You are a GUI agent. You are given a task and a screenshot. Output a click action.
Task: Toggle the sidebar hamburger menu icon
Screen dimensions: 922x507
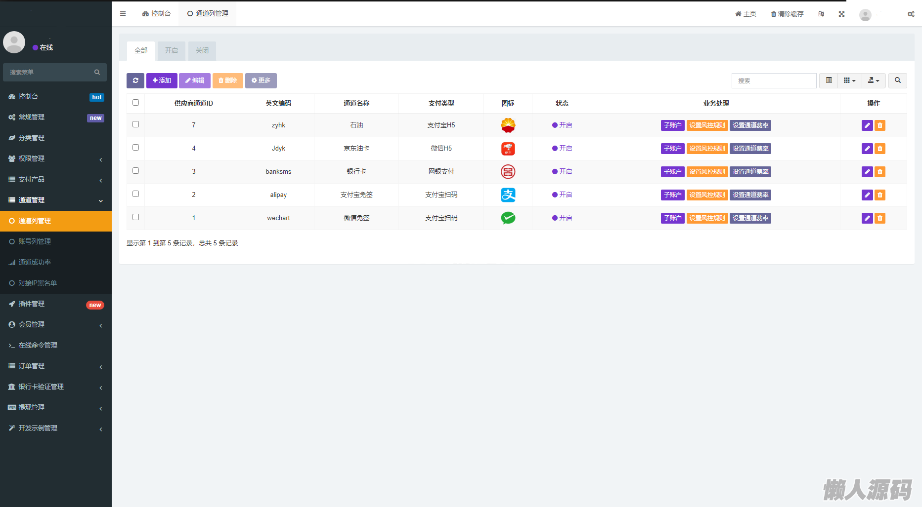[123, 14]
